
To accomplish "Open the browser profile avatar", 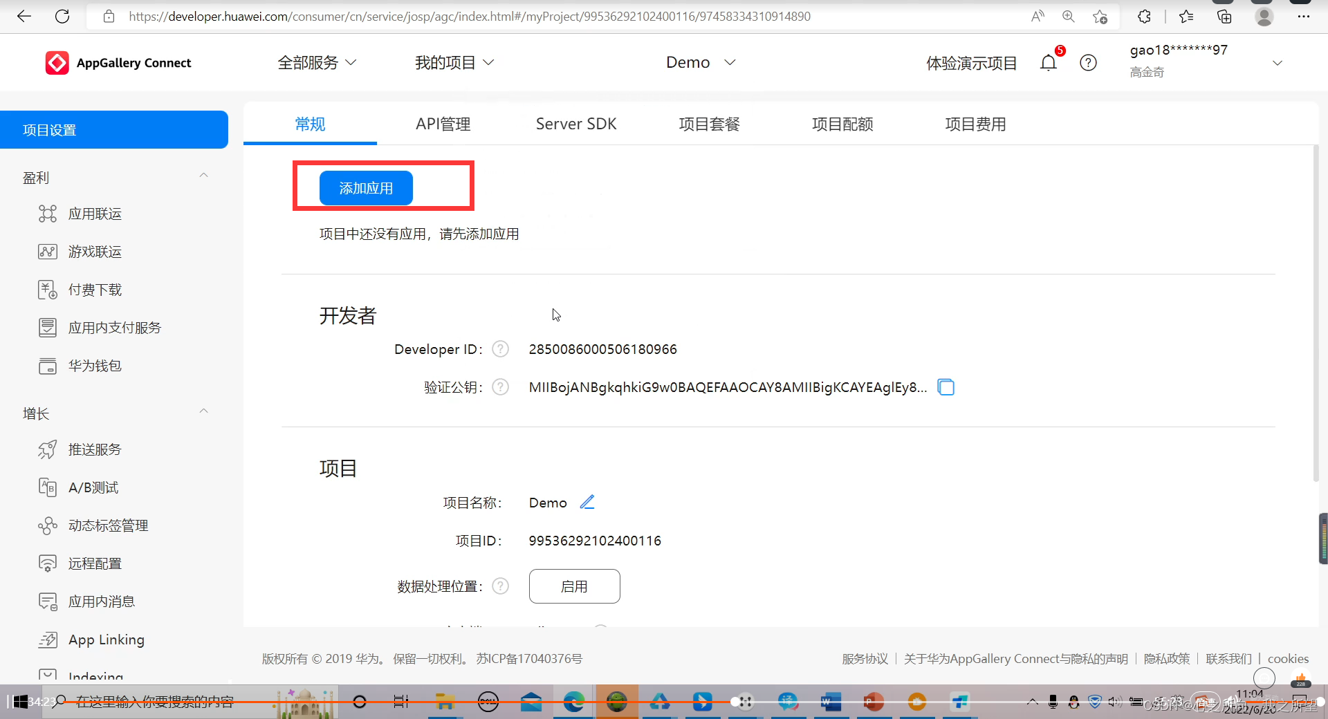I will tap(1264, 17).
